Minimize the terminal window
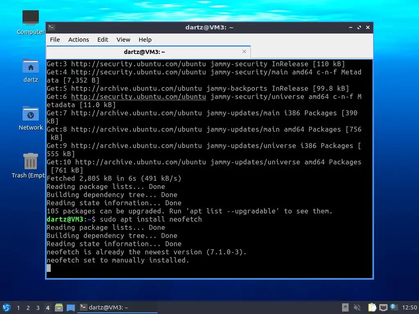 [x=350, y=27]
